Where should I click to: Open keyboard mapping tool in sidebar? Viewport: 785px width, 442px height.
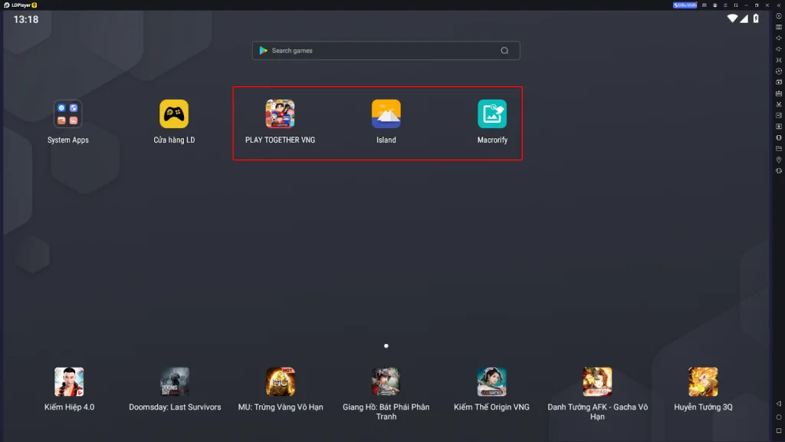click(x=779, y=27)
